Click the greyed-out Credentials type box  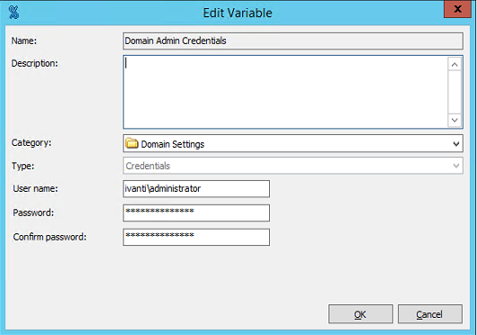[x=293, y=166]
